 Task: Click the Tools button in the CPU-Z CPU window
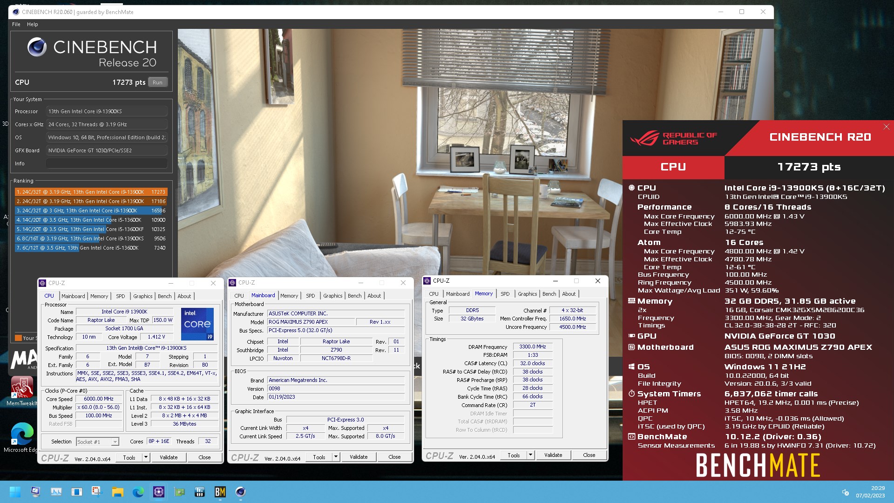129,457
